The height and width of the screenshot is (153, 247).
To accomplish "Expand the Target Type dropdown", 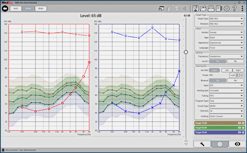I will (x=226, y=19).
